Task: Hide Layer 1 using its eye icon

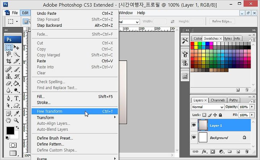Action: coord(194,125)
